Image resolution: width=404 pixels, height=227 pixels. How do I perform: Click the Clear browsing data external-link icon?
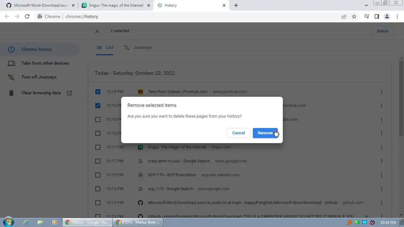(x=69, y=93)
